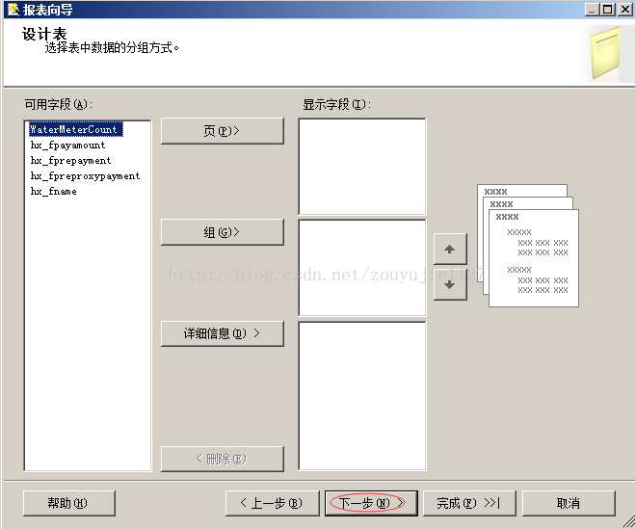Select the hx_fpayamount field
Viewport: 636px width, 529px height.
[x=67, y=145]
